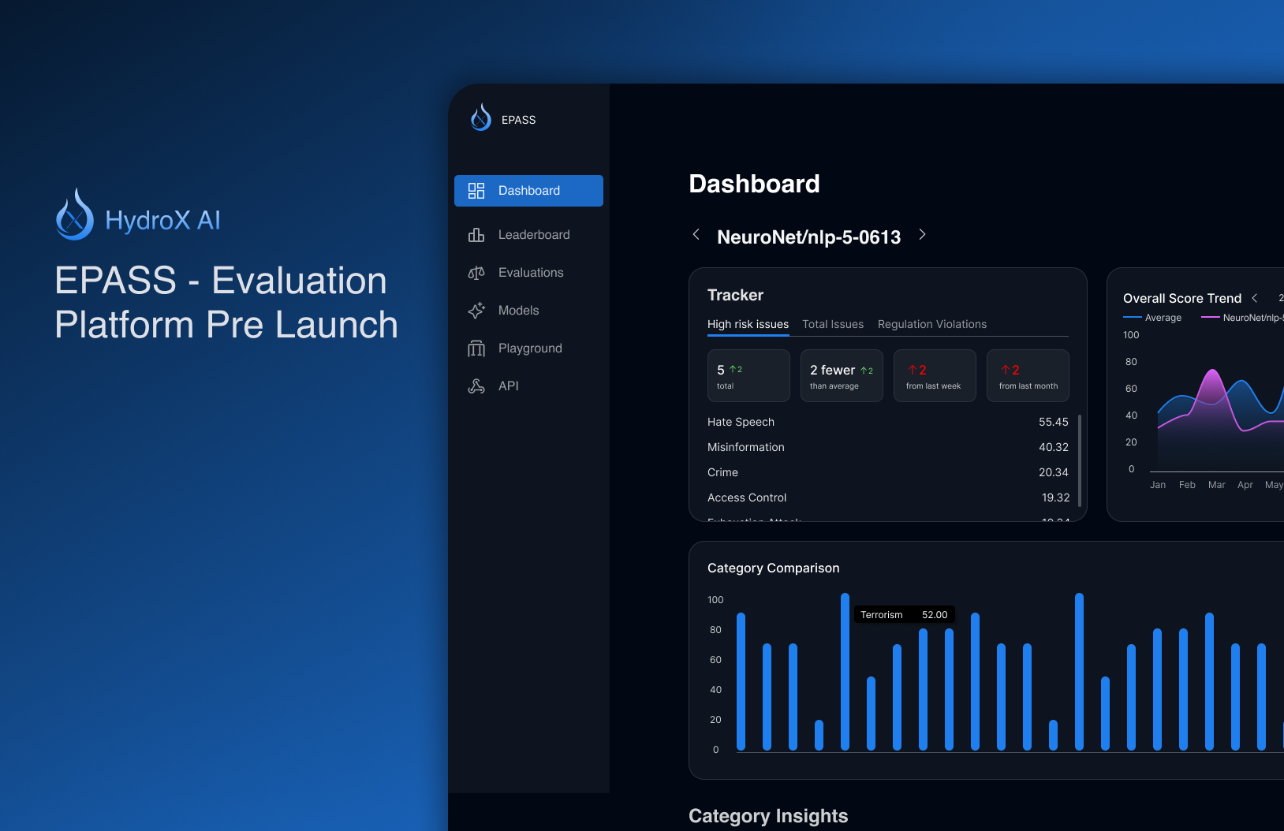
Task: Select the highlighted Terrorism bar showing 52.00
Action: pyautogui.click(x=844, y=670)
